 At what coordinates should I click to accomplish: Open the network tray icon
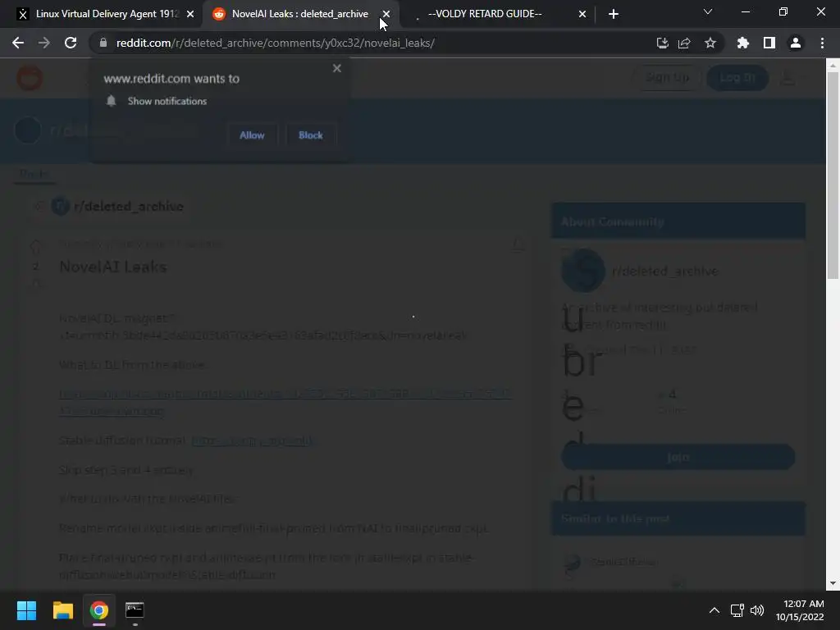click(x=737, y=610)
